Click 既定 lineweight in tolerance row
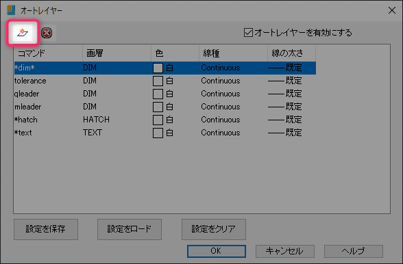 coord(285,81)
